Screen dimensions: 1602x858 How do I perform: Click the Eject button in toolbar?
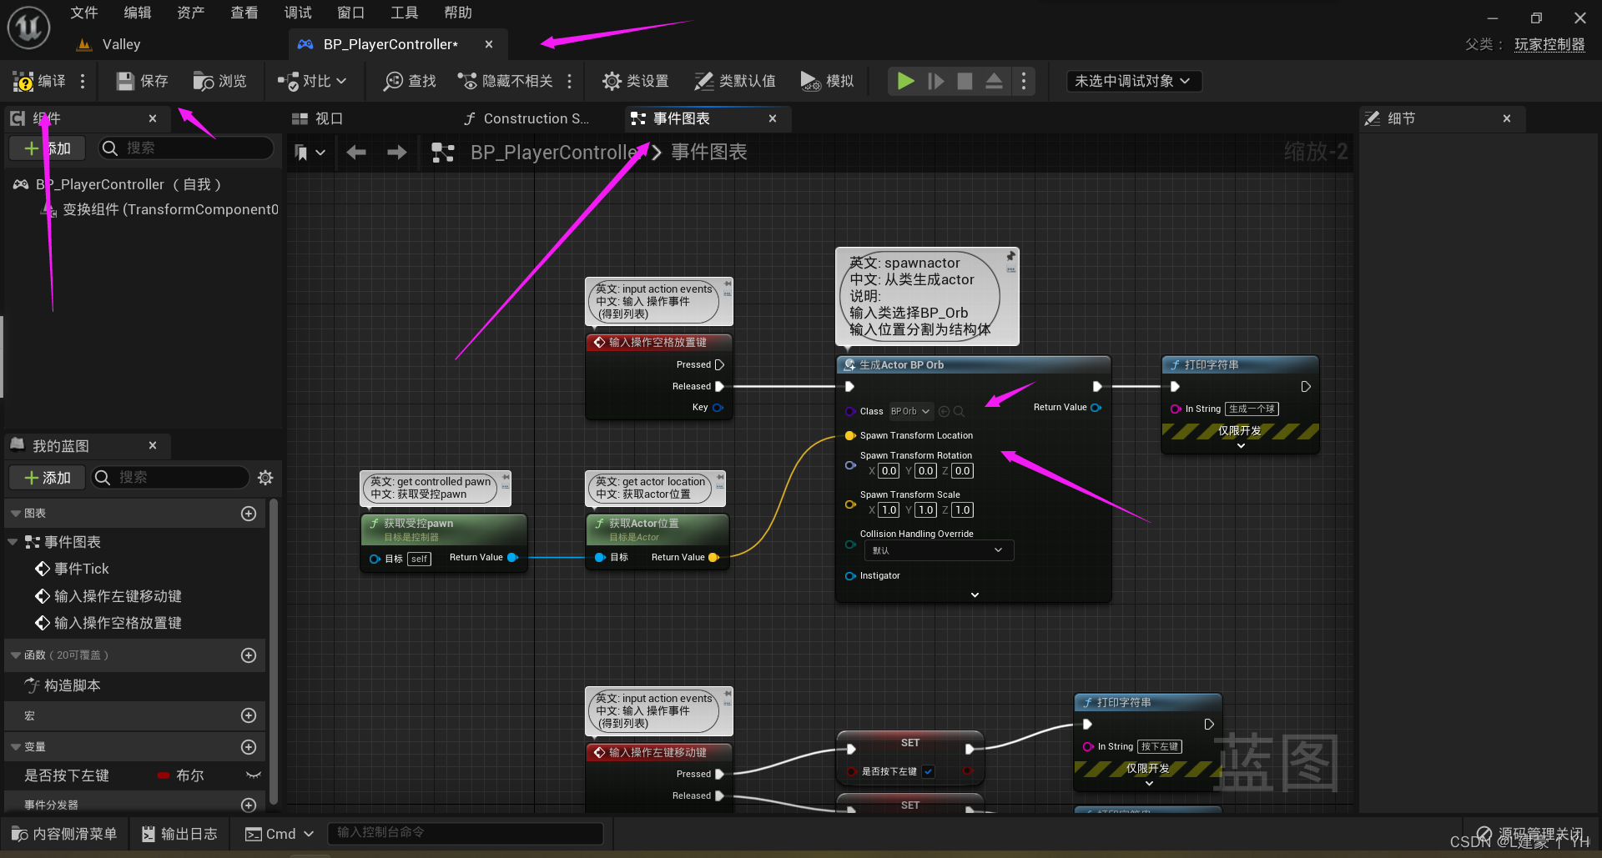[x=994, y=81]
